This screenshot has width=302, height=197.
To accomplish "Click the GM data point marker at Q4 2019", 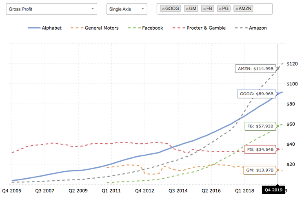I will pyautogui.click(x=278, y=170).
